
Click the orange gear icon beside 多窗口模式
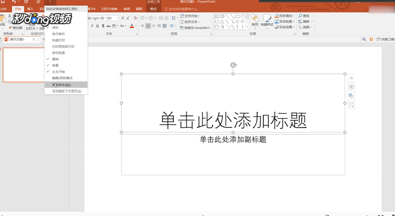tap(371, 39)
